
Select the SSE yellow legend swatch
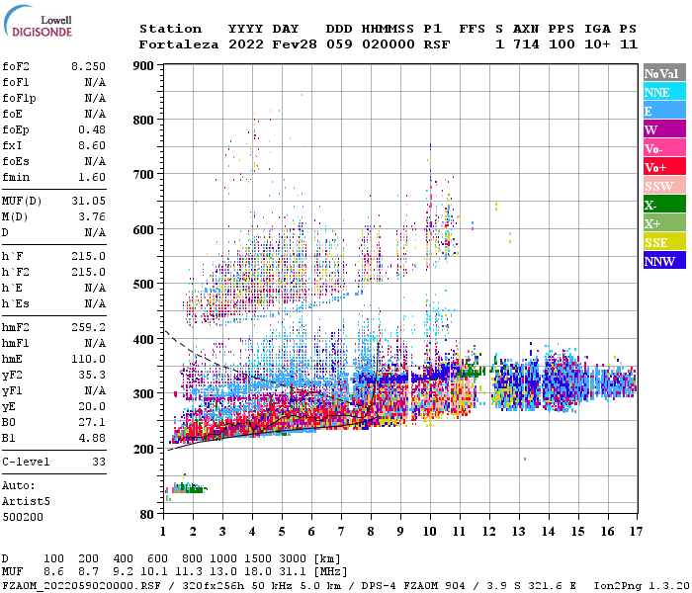click(x=664, y=242)
